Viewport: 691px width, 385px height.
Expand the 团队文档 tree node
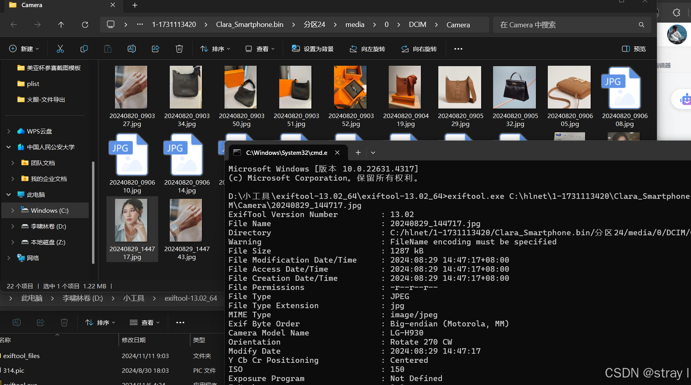tap(13, 163)
